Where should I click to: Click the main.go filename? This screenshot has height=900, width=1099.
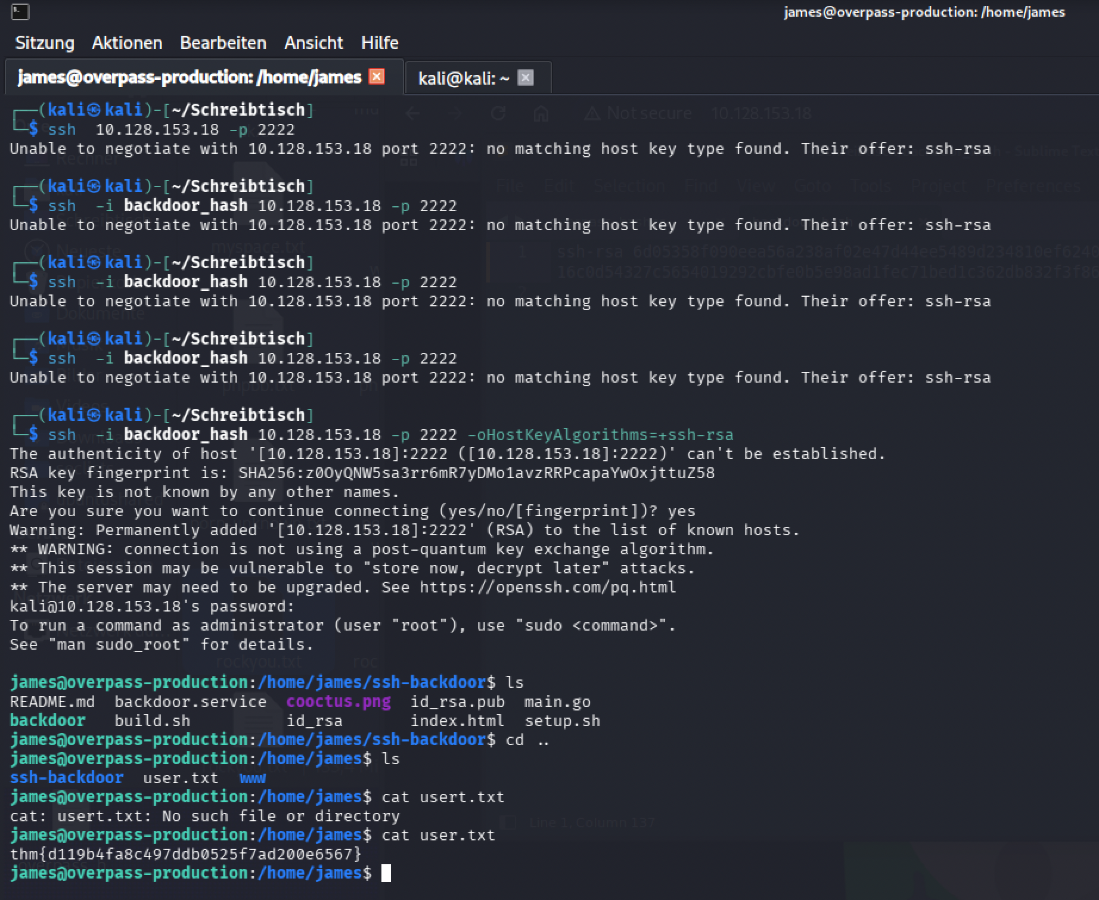[557, 702]
